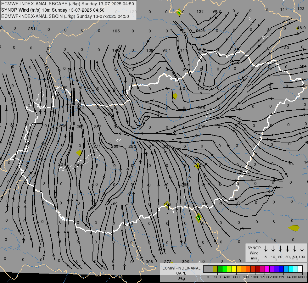Click the map value 282
The image size is (308, 283).
pyautogui.click(x=98, y=127)
